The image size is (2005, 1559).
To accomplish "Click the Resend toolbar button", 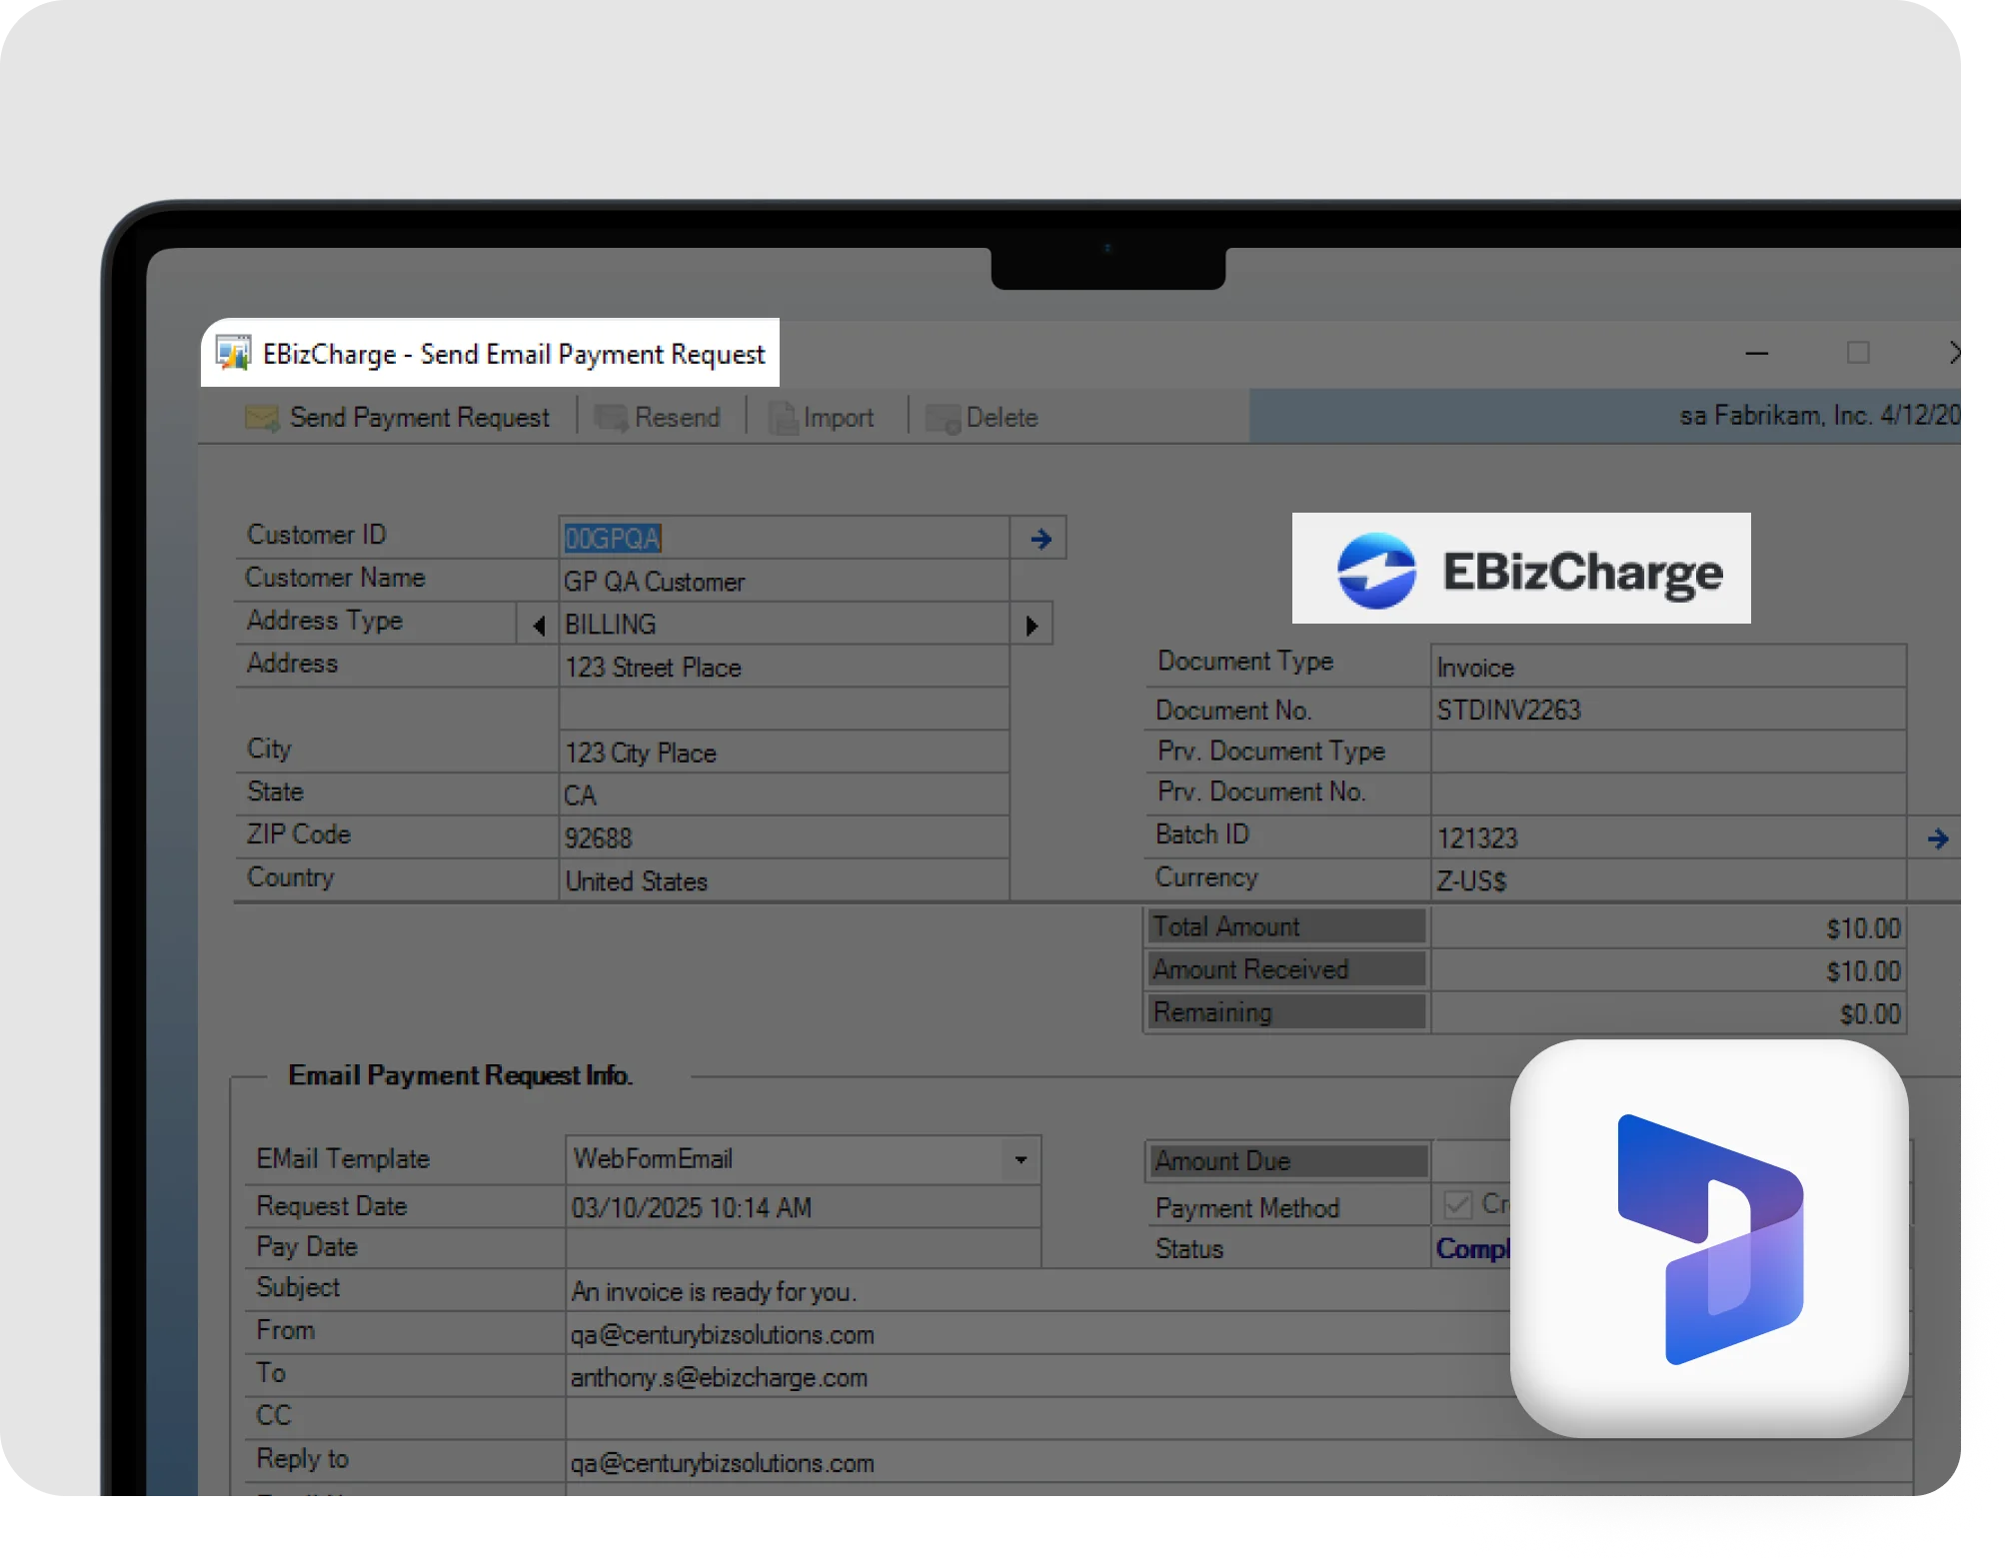I will [x=658, y=417].
